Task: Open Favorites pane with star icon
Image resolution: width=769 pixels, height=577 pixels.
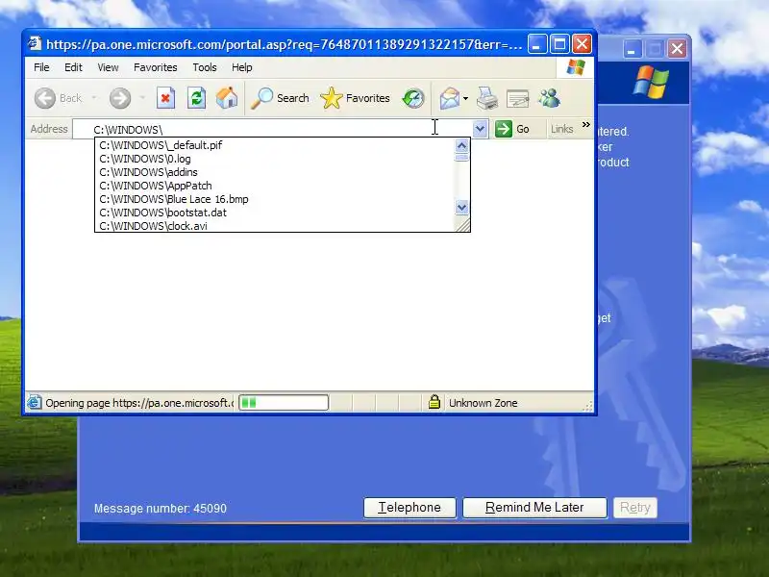Action: coord(355,98)
